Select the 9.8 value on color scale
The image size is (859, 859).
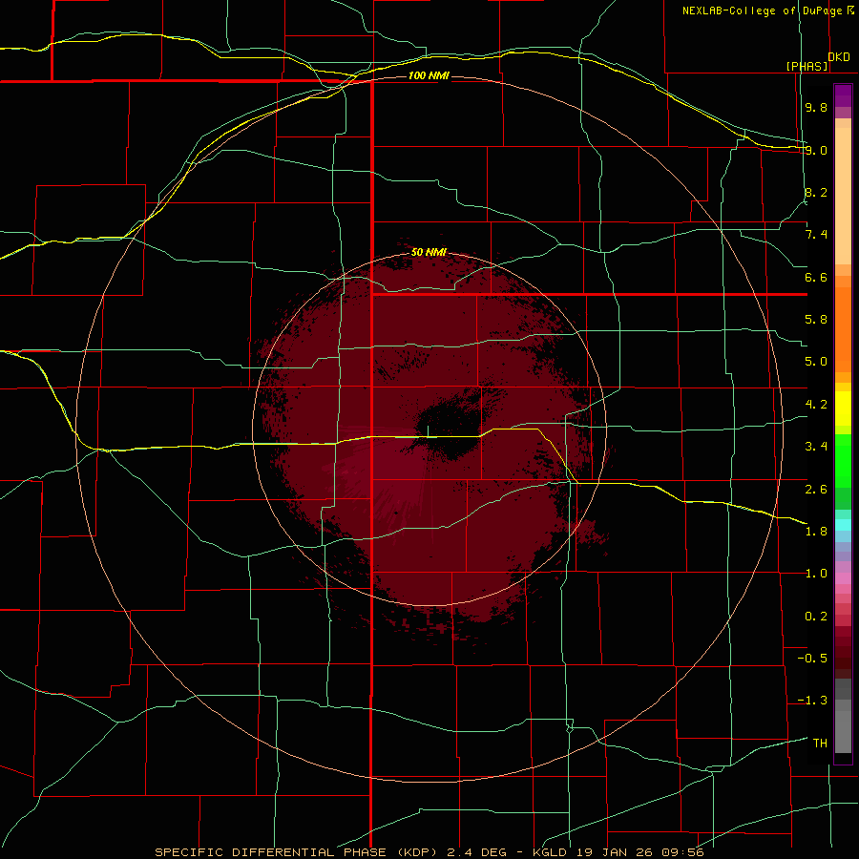pyautogui.click(x=816, y=107)
